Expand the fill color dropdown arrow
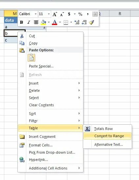The image size is (139, 180). [49, 22]
